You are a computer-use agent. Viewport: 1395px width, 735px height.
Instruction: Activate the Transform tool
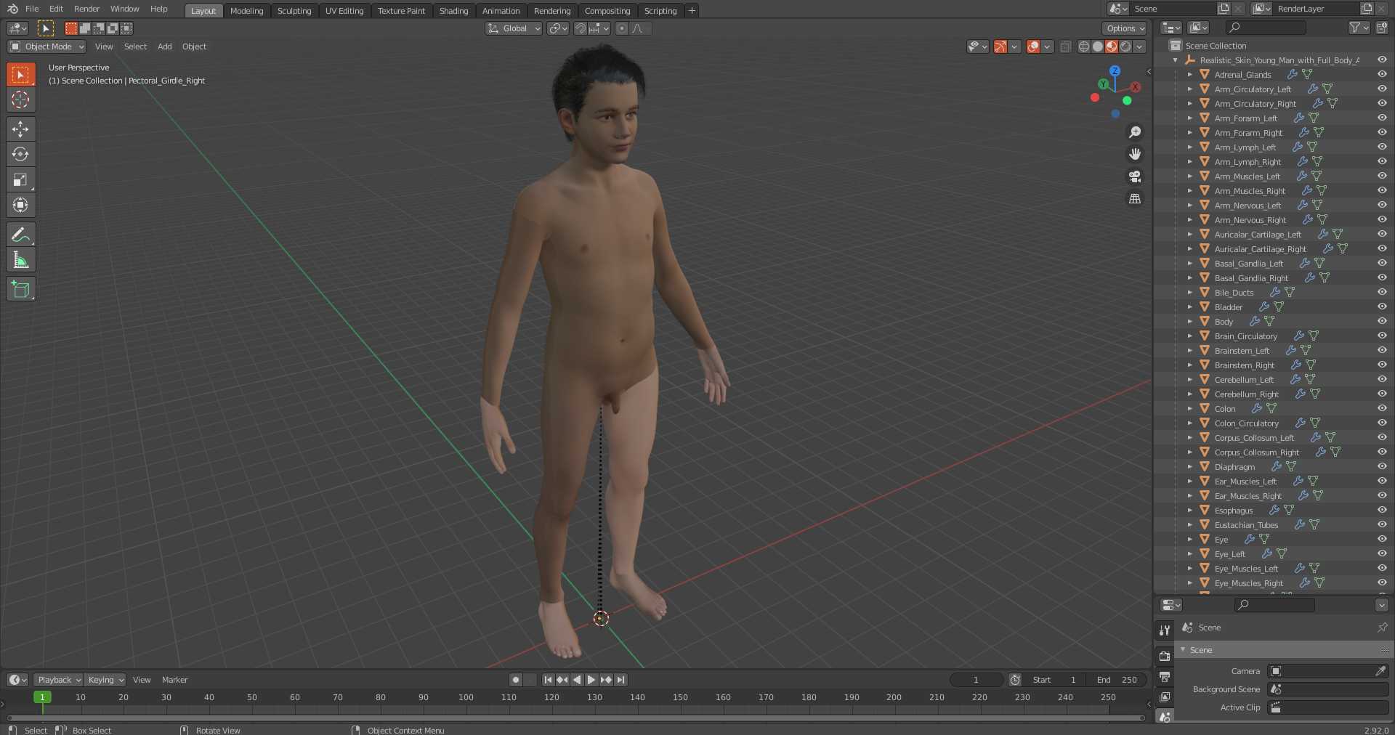20,205
